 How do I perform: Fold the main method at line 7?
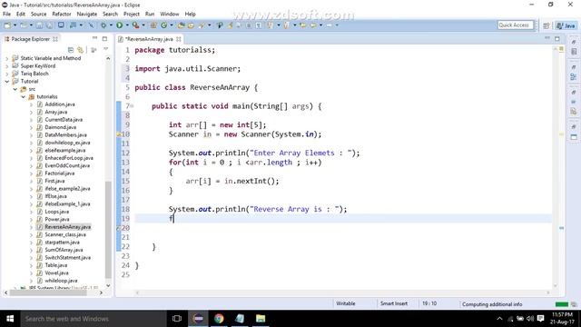point(133,106)
